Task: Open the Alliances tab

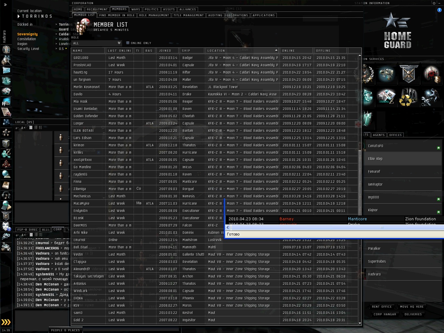Action: pyautogui.click(x=188, y=9)
